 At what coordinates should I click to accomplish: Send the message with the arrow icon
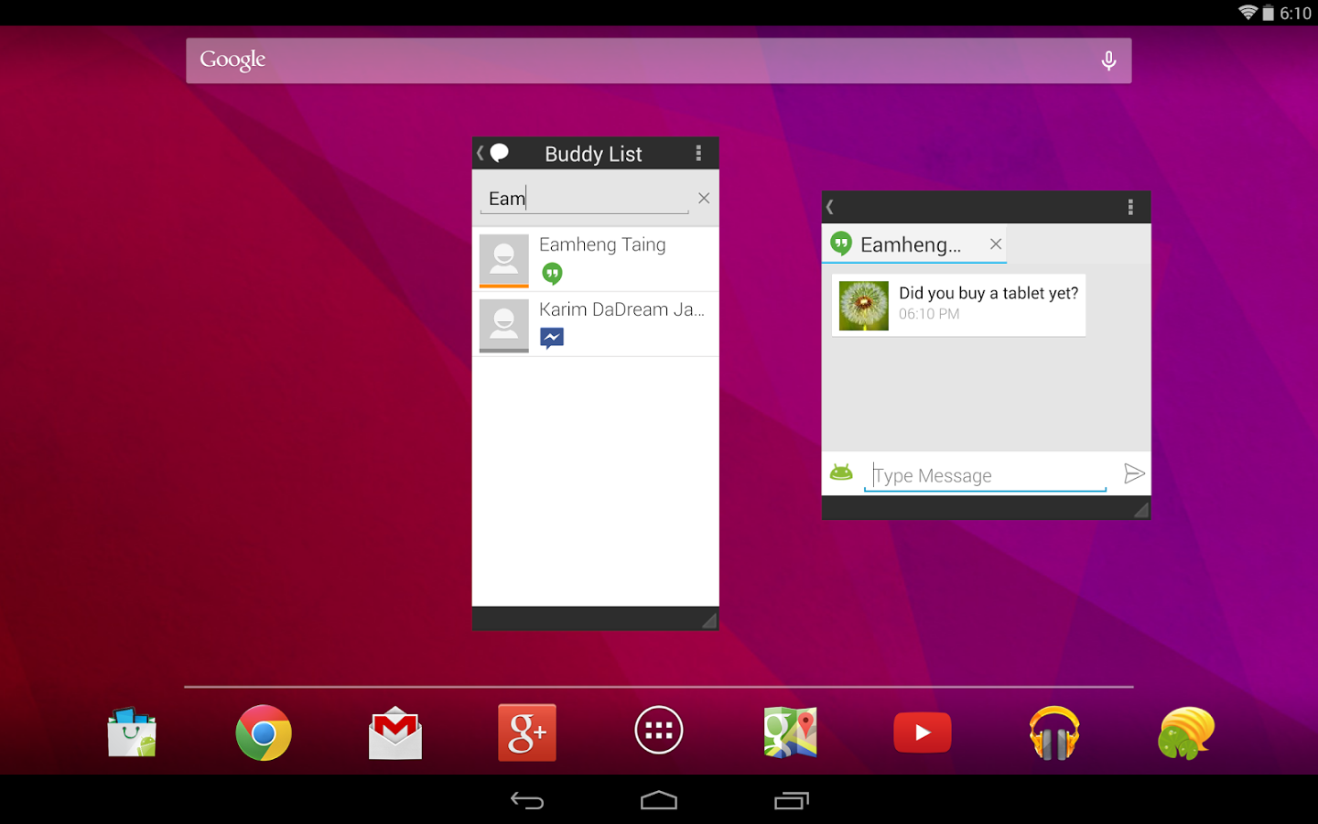(x=1134, y=473)
